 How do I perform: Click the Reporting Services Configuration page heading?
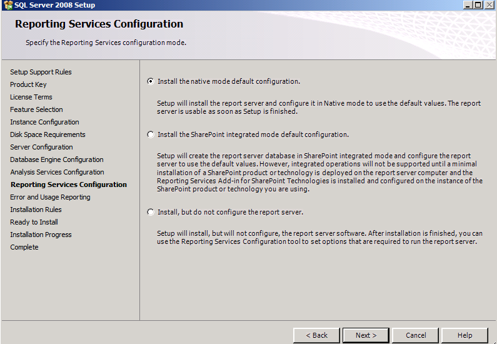click(x=99, y=24)
